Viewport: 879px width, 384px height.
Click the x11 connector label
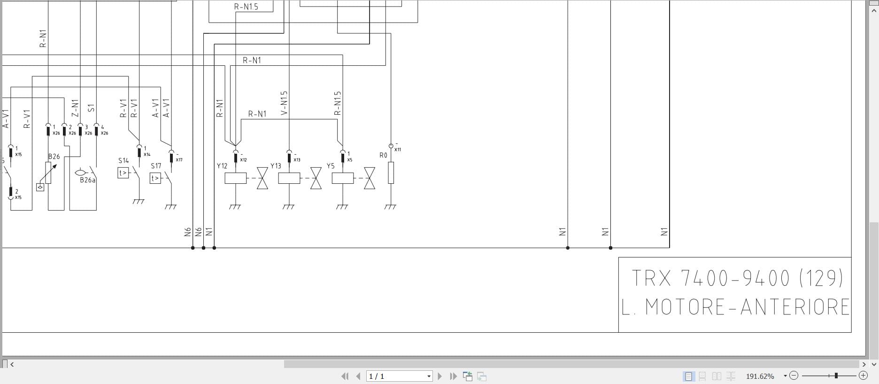pyautogui.click(x=398, y=149)
